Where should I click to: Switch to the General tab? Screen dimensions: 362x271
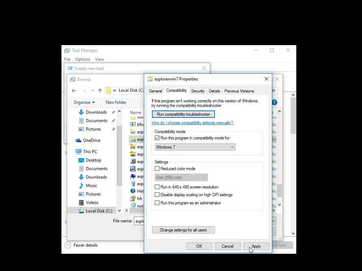(156, 91)
